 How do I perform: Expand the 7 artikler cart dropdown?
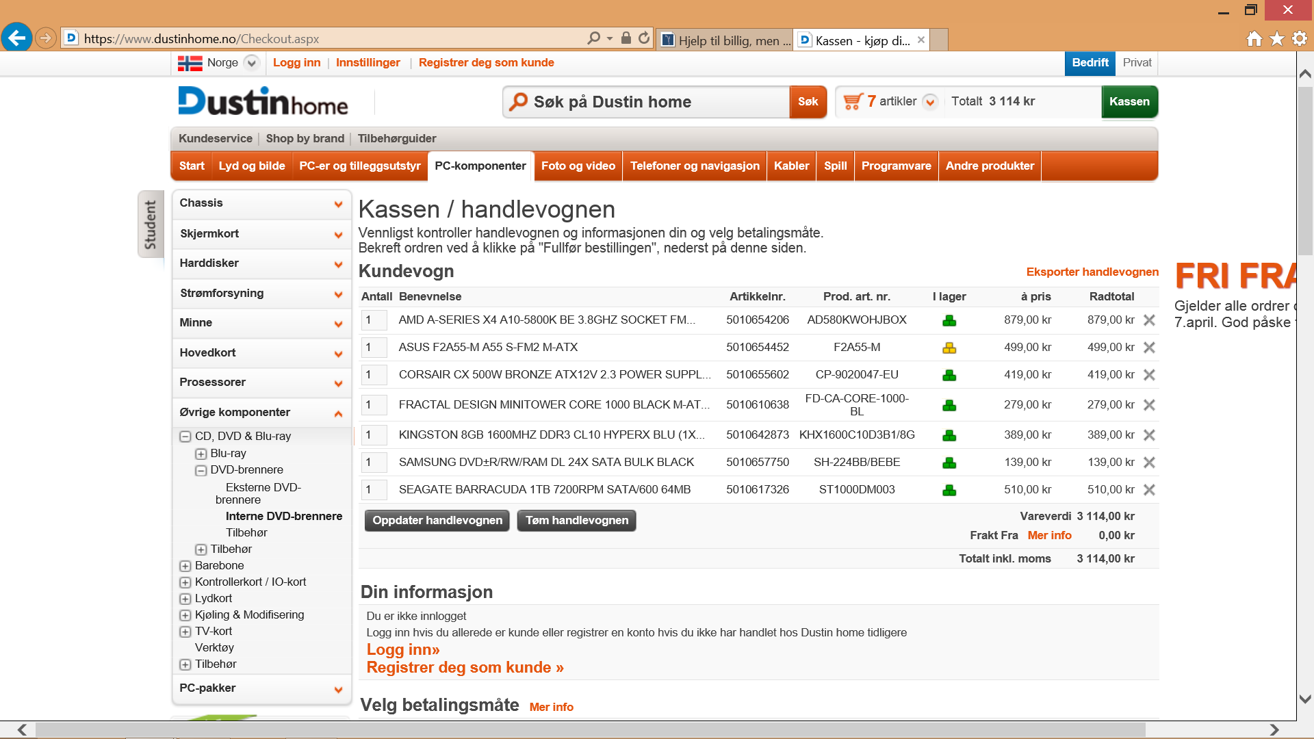click(930, 102)
